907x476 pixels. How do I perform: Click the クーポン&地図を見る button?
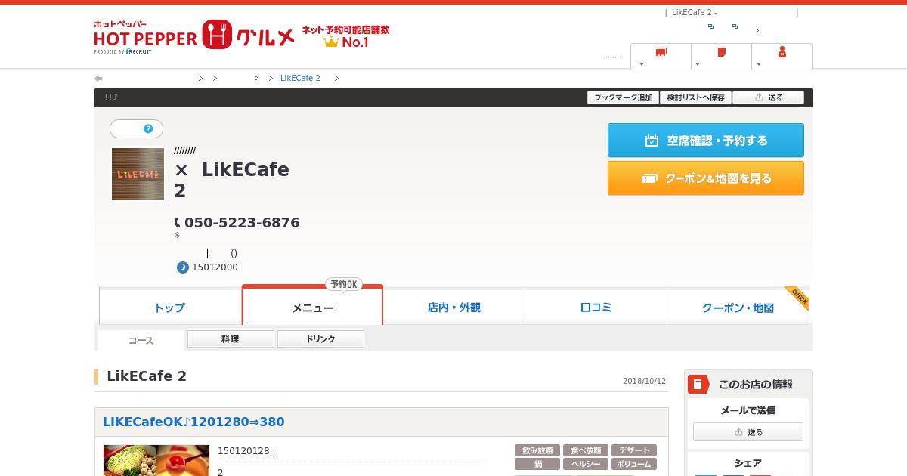click(706, 178)
